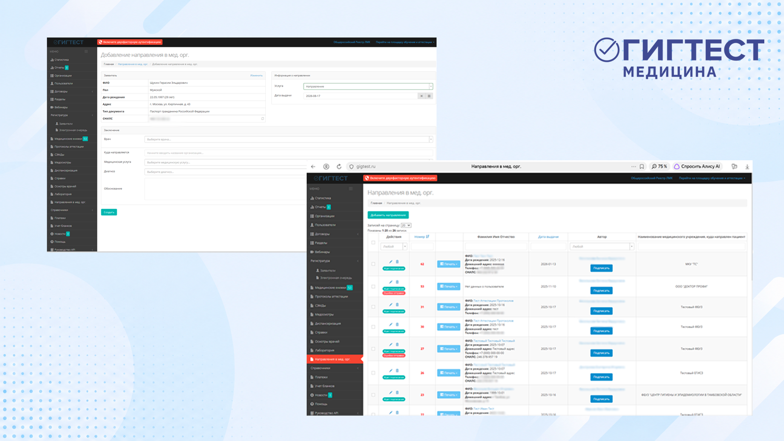Edit referral number 30 with the pencil icon
Viewport: 784px width, 441px height.
(391, 324)
